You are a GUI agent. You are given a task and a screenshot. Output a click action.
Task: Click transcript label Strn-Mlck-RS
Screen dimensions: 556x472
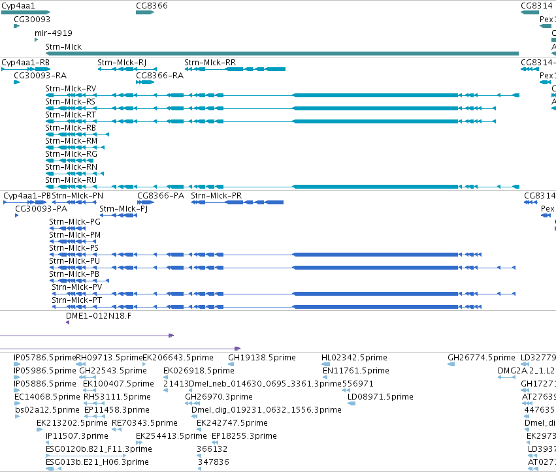[70, 102]
